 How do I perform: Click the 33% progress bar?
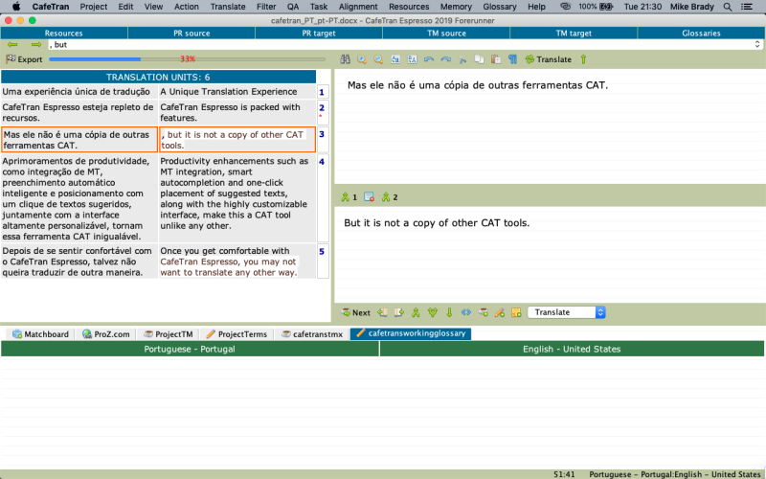coord(187,59)
